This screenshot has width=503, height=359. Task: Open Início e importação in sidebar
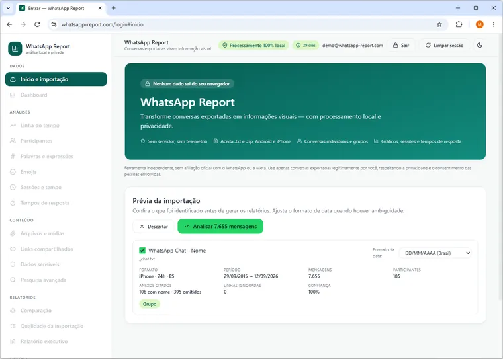(56, 79)
